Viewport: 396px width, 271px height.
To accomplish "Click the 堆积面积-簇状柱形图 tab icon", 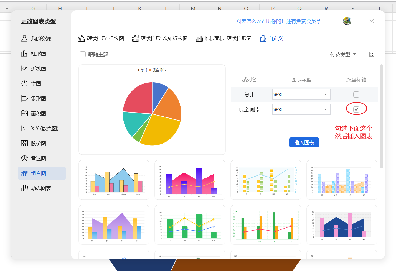I will coord(199,39).
